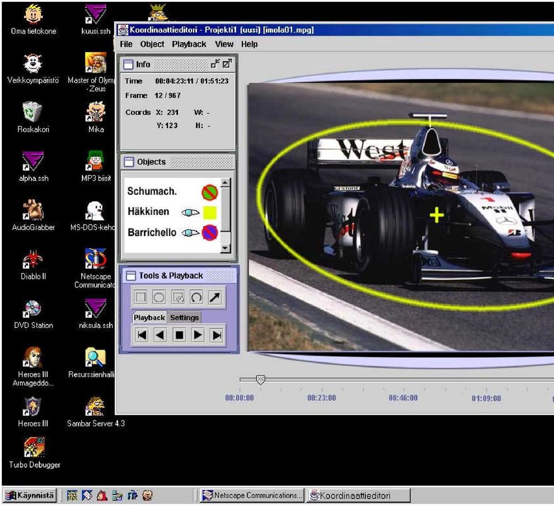The height and width of the screenshot is (507, 554).
Task: Switch to Netscape Communications in the taskbar
Action: coord(252,495)
